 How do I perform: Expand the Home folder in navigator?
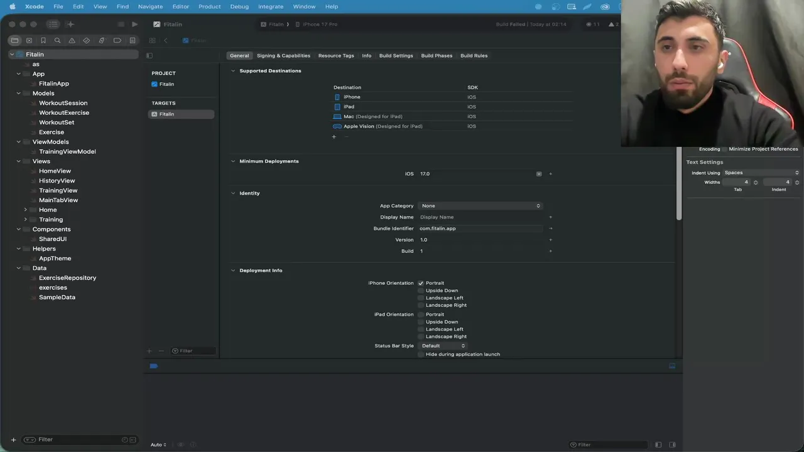25,210
